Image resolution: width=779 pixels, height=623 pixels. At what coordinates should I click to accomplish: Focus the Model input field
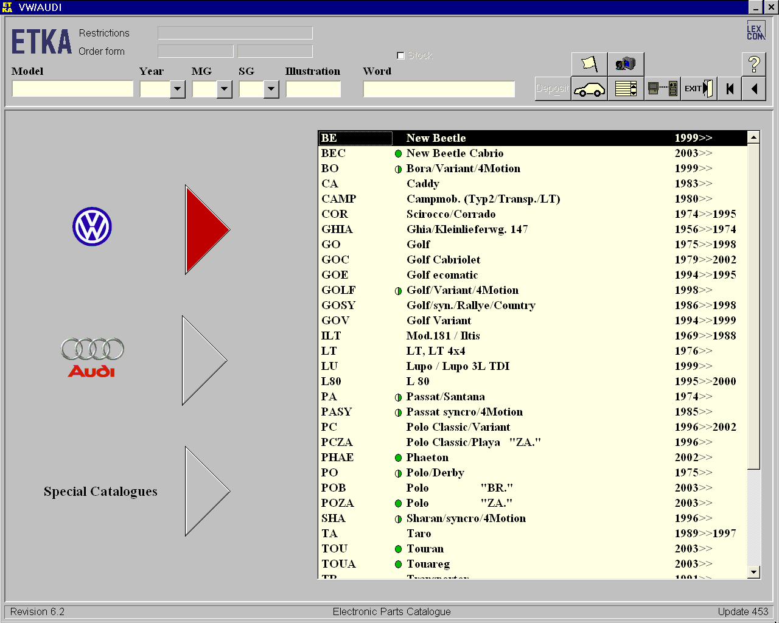(72, 89)
